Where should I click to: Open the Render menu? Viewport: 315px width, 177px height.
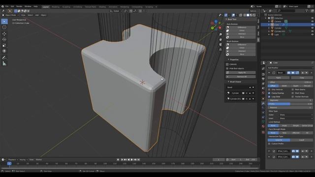click(19, 6)
